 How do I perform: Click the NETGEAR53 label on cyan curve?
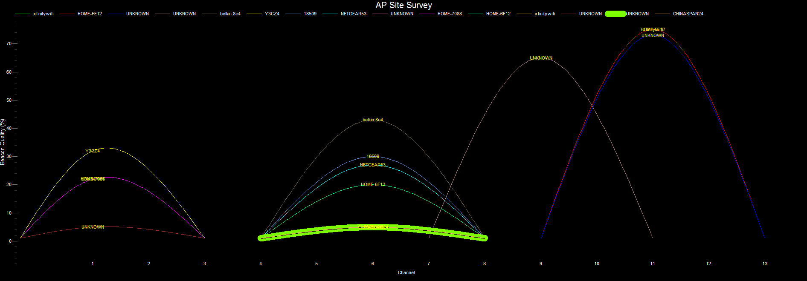pyautogui.click(x=373, y=165)
